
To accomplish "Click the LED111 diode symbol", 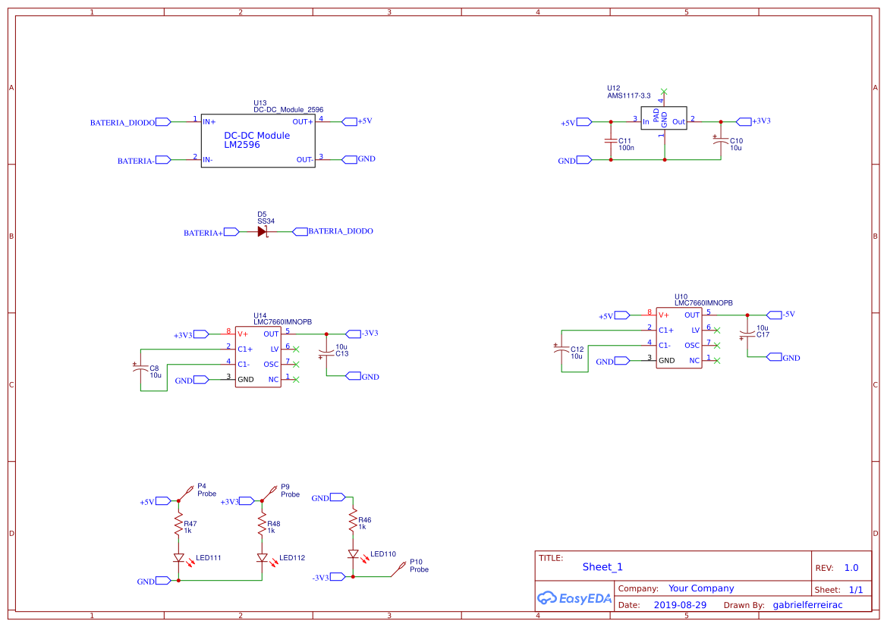I will 180,557.
